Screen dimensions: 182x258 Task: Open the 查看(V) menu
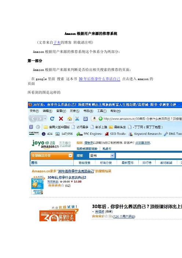(x=61, y=111)
